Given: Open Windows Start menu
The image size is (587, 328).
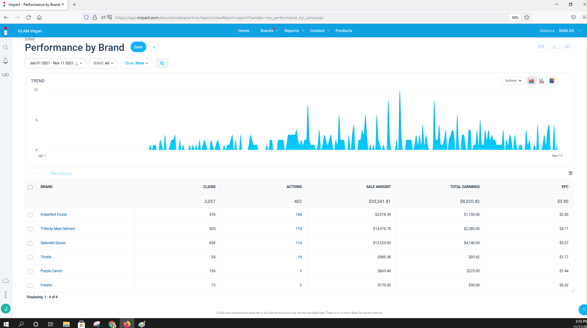Looking at the screenshot, I should 6,324.
